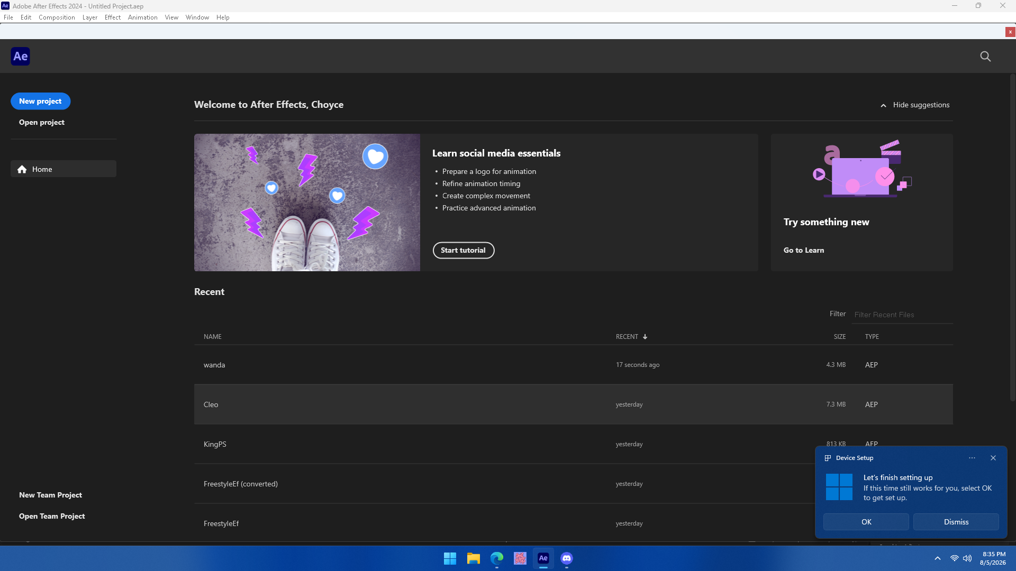The width and height of the screenshot is (1016, 571).
Task: Click the volume speaker tray icon
Action: (967, 558)
